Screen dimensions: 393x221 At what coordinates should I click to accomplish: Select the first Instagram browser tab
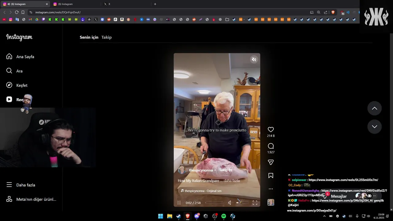pos(25,4)
